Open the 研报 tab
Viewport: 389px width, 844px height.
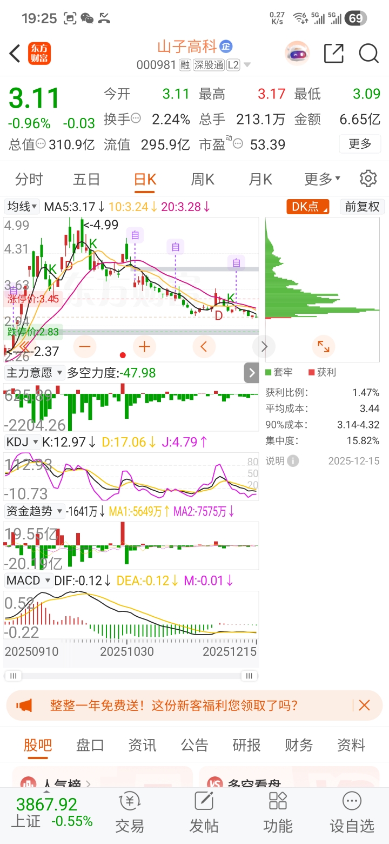(x=246, y=745)
